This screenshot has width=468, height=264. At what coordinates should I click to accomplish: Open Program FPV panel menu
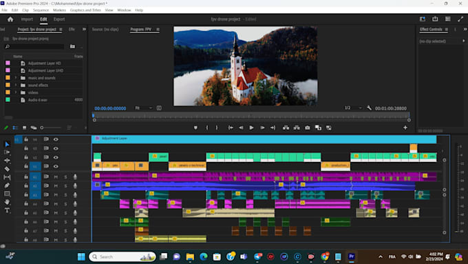(x=158, y=30)
